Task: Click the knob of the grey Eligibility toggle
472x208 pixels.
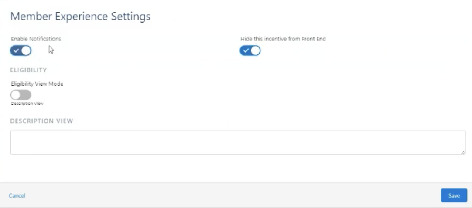Action: pos(16,95)
